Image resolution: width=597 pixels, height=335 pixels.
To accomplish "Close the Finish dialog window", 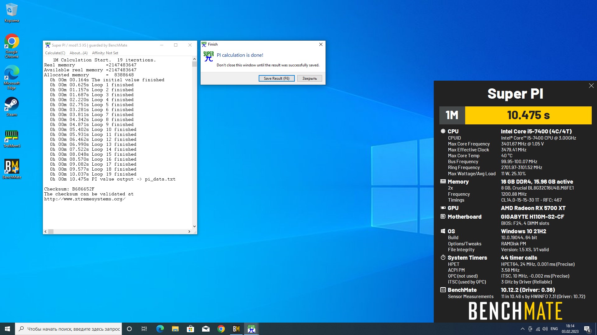I will [321, 44].
